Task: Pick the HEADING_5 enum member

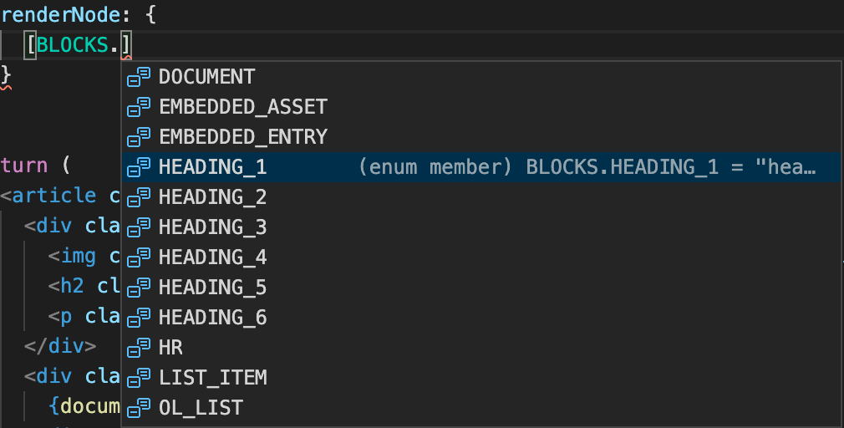Action: click(x=480, y=288)
